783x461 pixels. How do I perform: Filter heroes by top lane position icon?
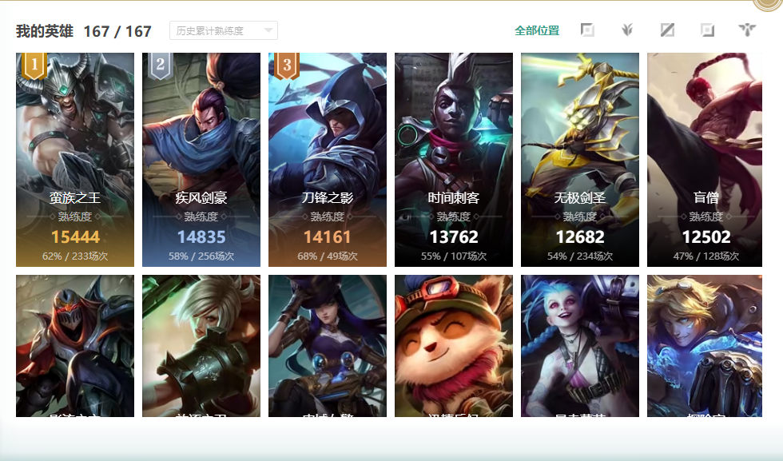587,30
